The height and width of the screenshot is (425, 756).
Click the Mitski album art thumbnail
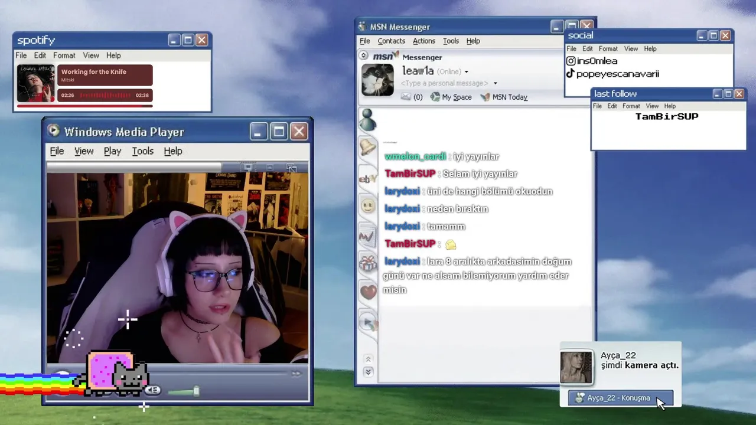(x=35, y=84)
